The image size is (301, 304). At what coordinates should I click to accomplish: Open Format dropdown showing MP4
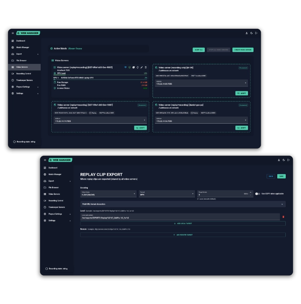(167, 193)
